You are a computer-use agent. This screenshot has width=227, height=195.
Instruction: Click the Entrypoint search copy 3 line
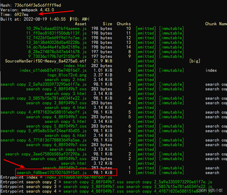(x=106, y=186)
